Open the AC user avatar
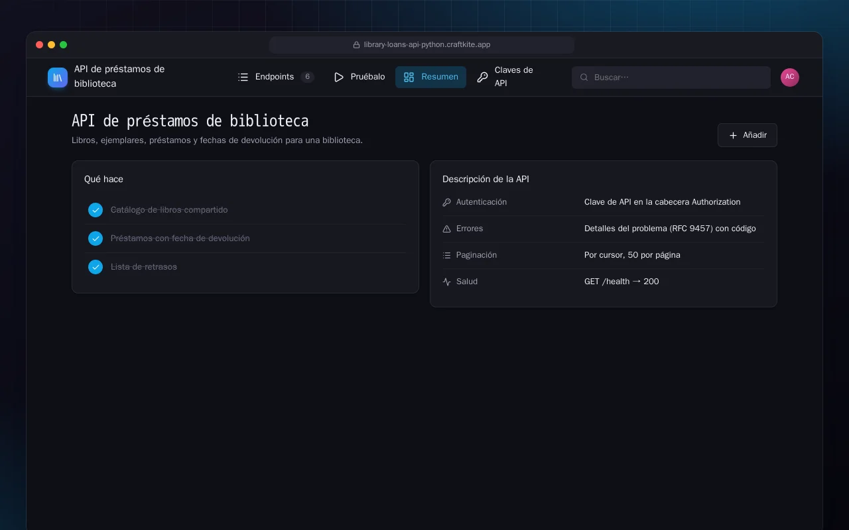 (x=790, y=77)
